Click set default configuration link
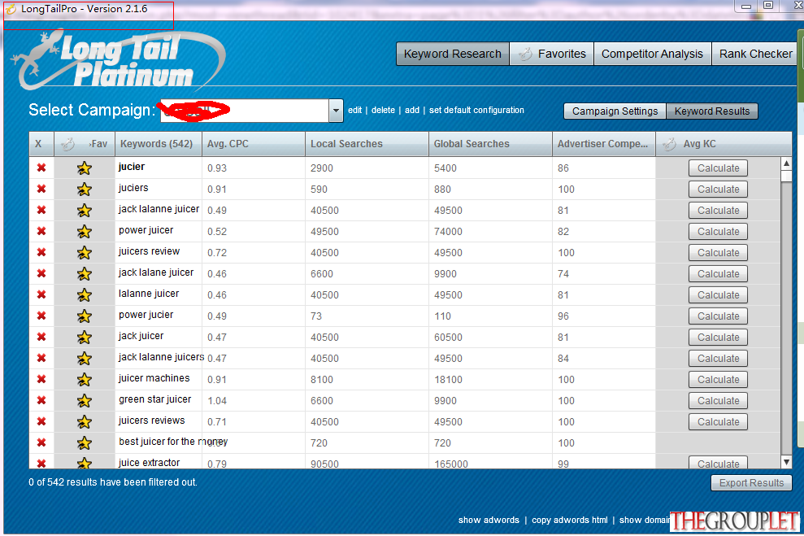This screenshot has width=804, height=536. 476,111
